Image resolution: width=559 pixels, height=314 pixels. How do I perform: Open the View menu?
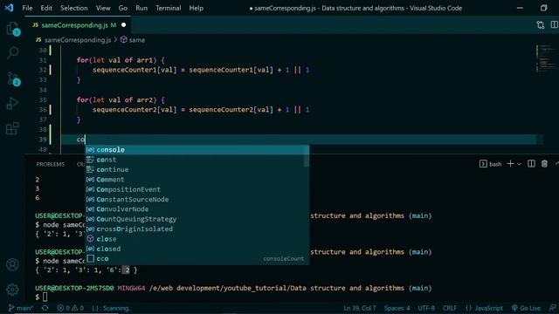103,8
